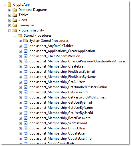
Task: Select dbo.aspnet_Membership_UnlockUser text
Action: coord(57,128)
